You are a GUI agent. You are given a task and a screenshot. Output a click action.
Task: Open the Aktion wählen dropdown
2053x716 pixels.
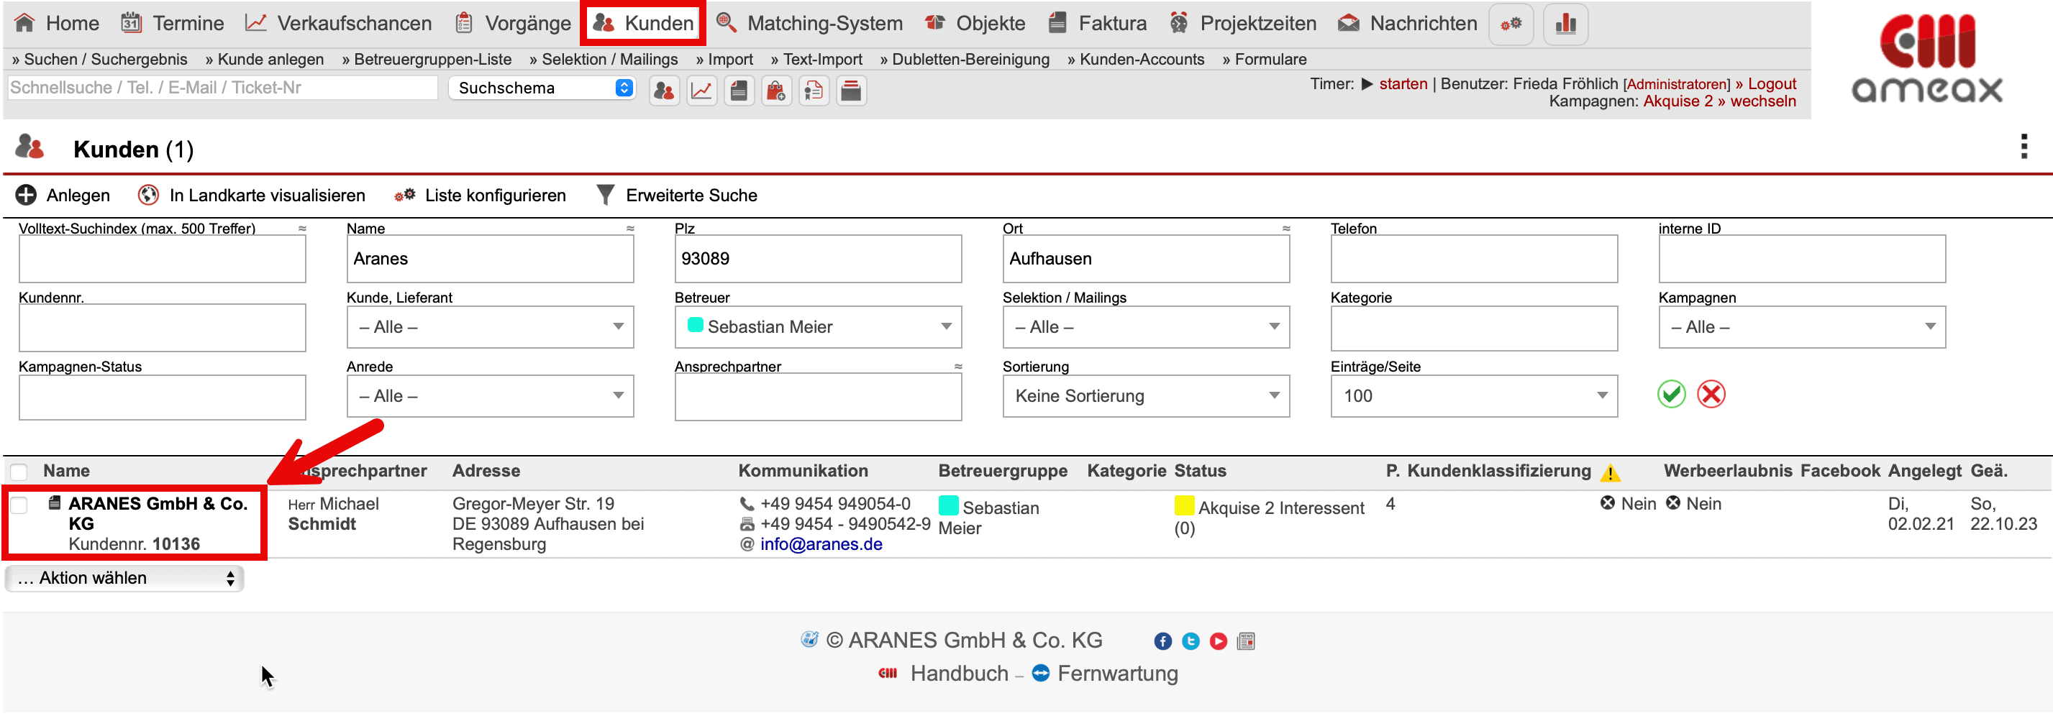[125, 578]
